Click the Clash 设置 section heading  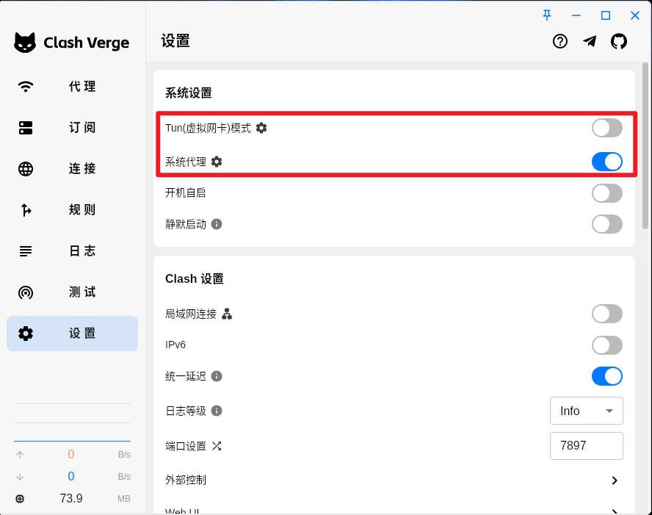pyautogui.click(x=194, y=278)
